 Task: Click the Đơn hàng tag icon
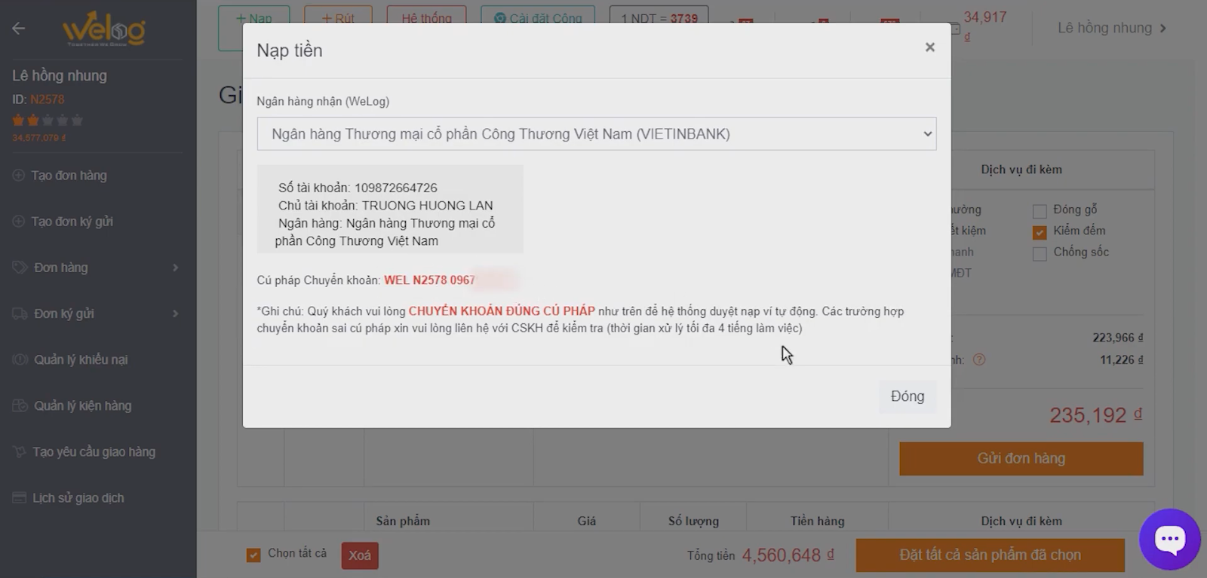coord(20,268)
